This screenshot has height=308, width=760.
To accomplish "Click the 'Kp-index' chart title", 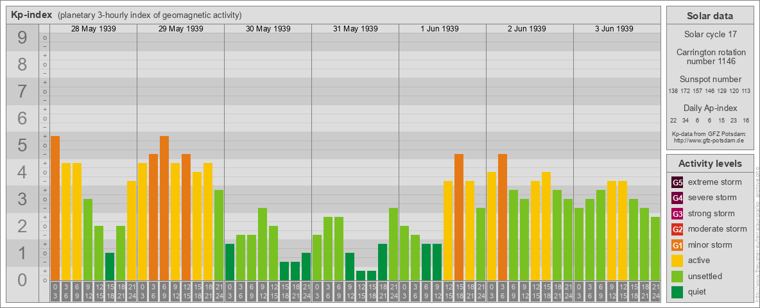I will [31, 15].
